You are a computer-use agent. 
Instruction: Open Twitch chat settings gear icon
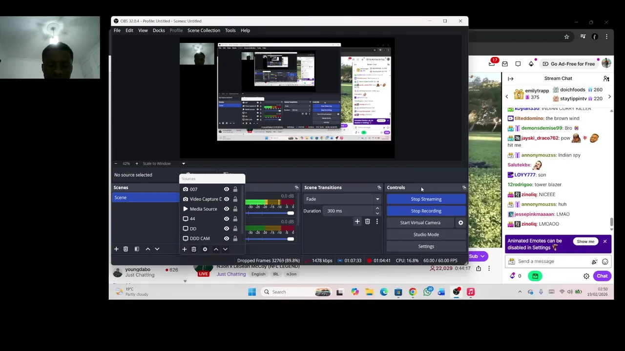coord(586,276)
